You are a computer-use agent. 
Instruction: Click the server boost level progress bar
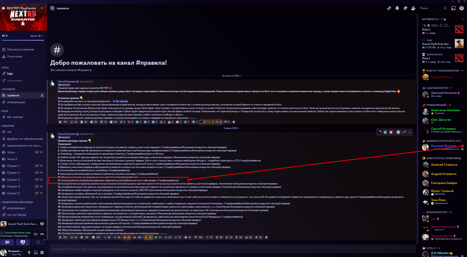click(23, 40)
